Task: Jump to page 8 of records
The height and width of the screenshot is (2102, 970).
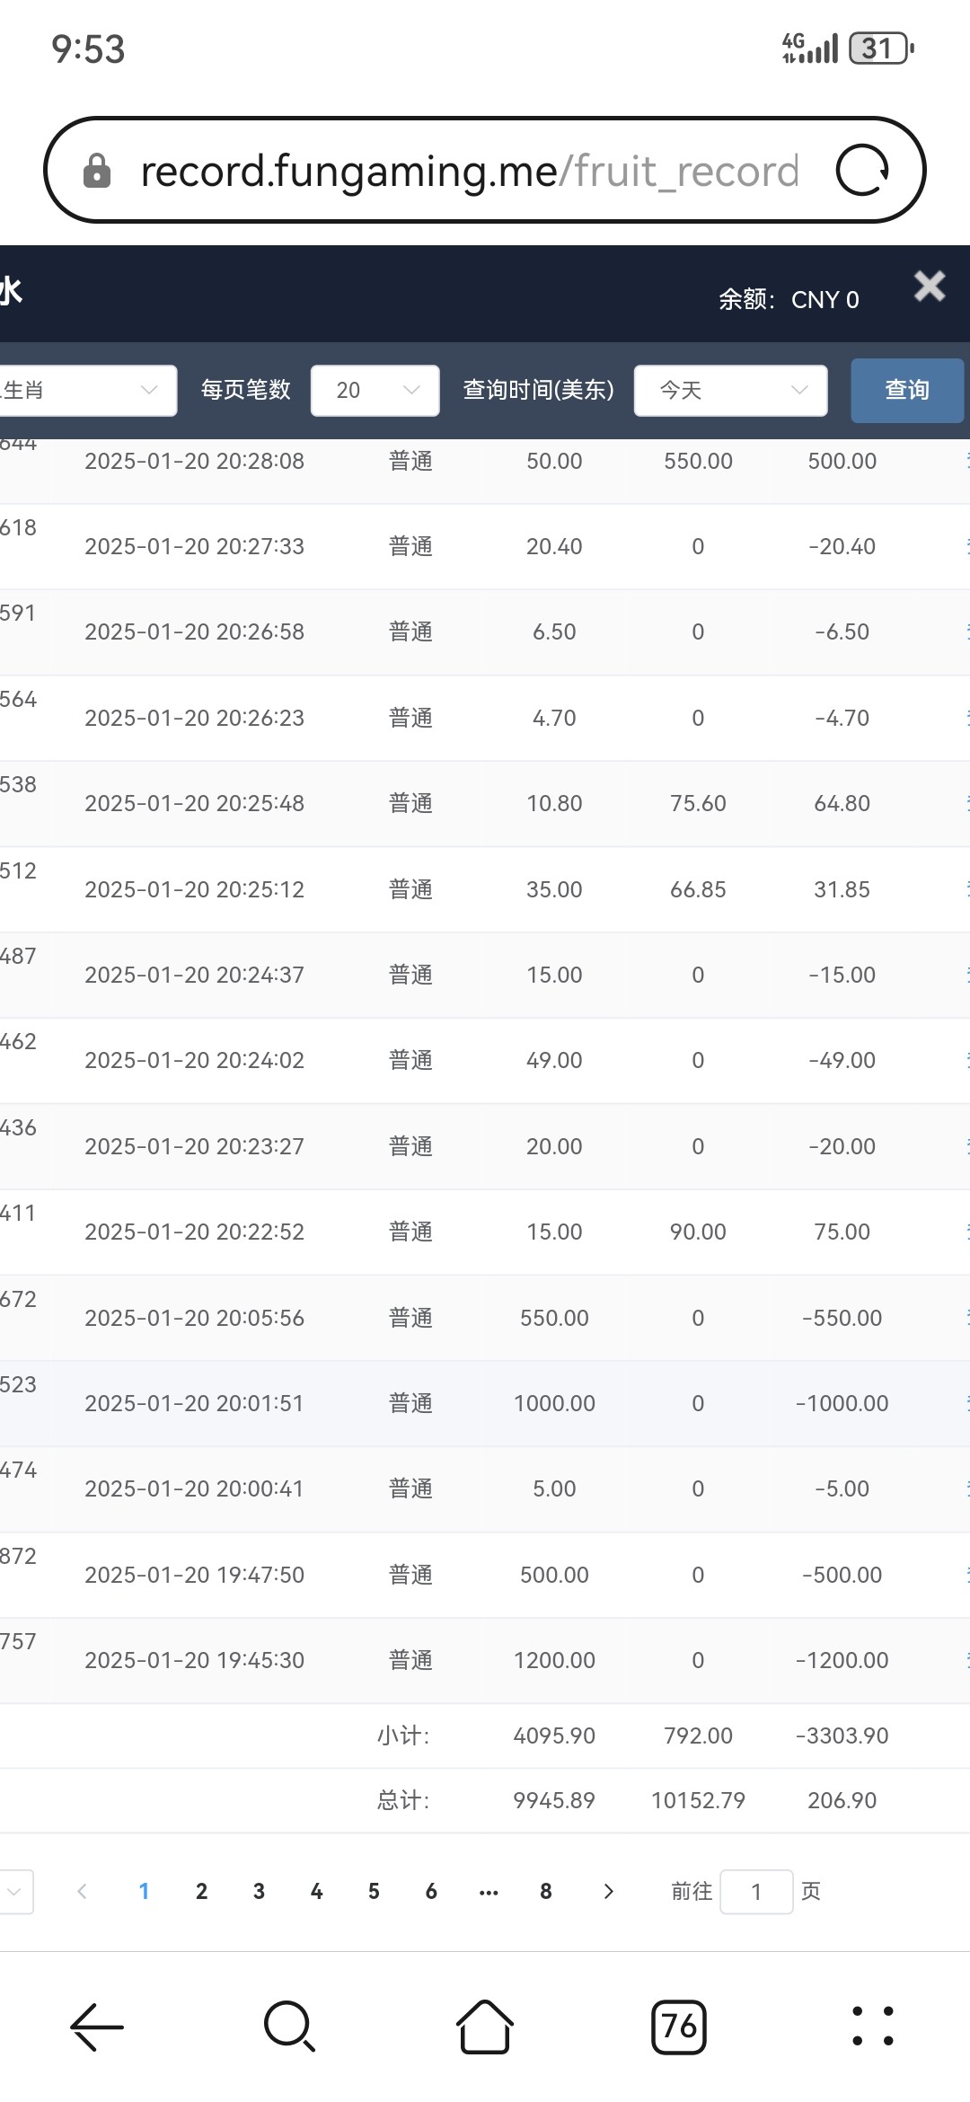Action: (x=545, y=1891)
